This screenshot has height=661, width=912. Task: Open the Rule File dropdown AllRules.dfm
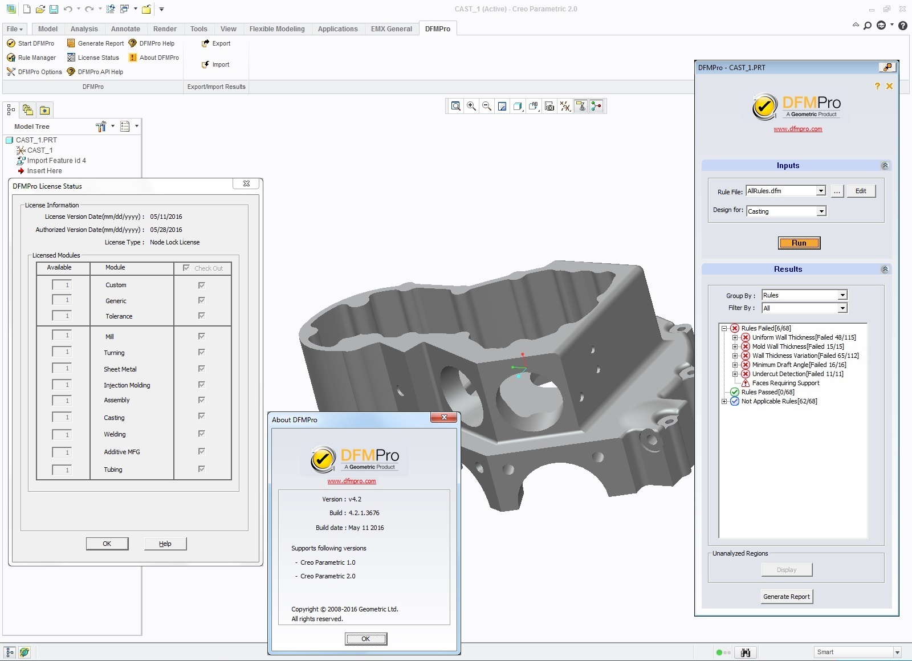click(821, 191)
